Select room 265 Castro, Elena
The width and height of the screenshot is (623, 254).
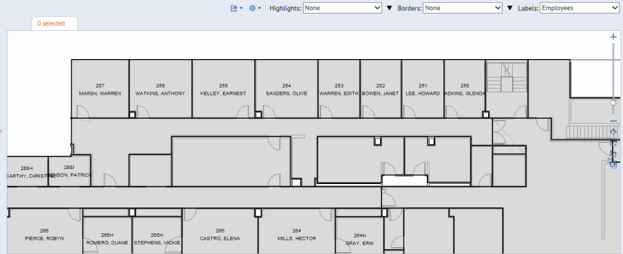click(220, 234)
